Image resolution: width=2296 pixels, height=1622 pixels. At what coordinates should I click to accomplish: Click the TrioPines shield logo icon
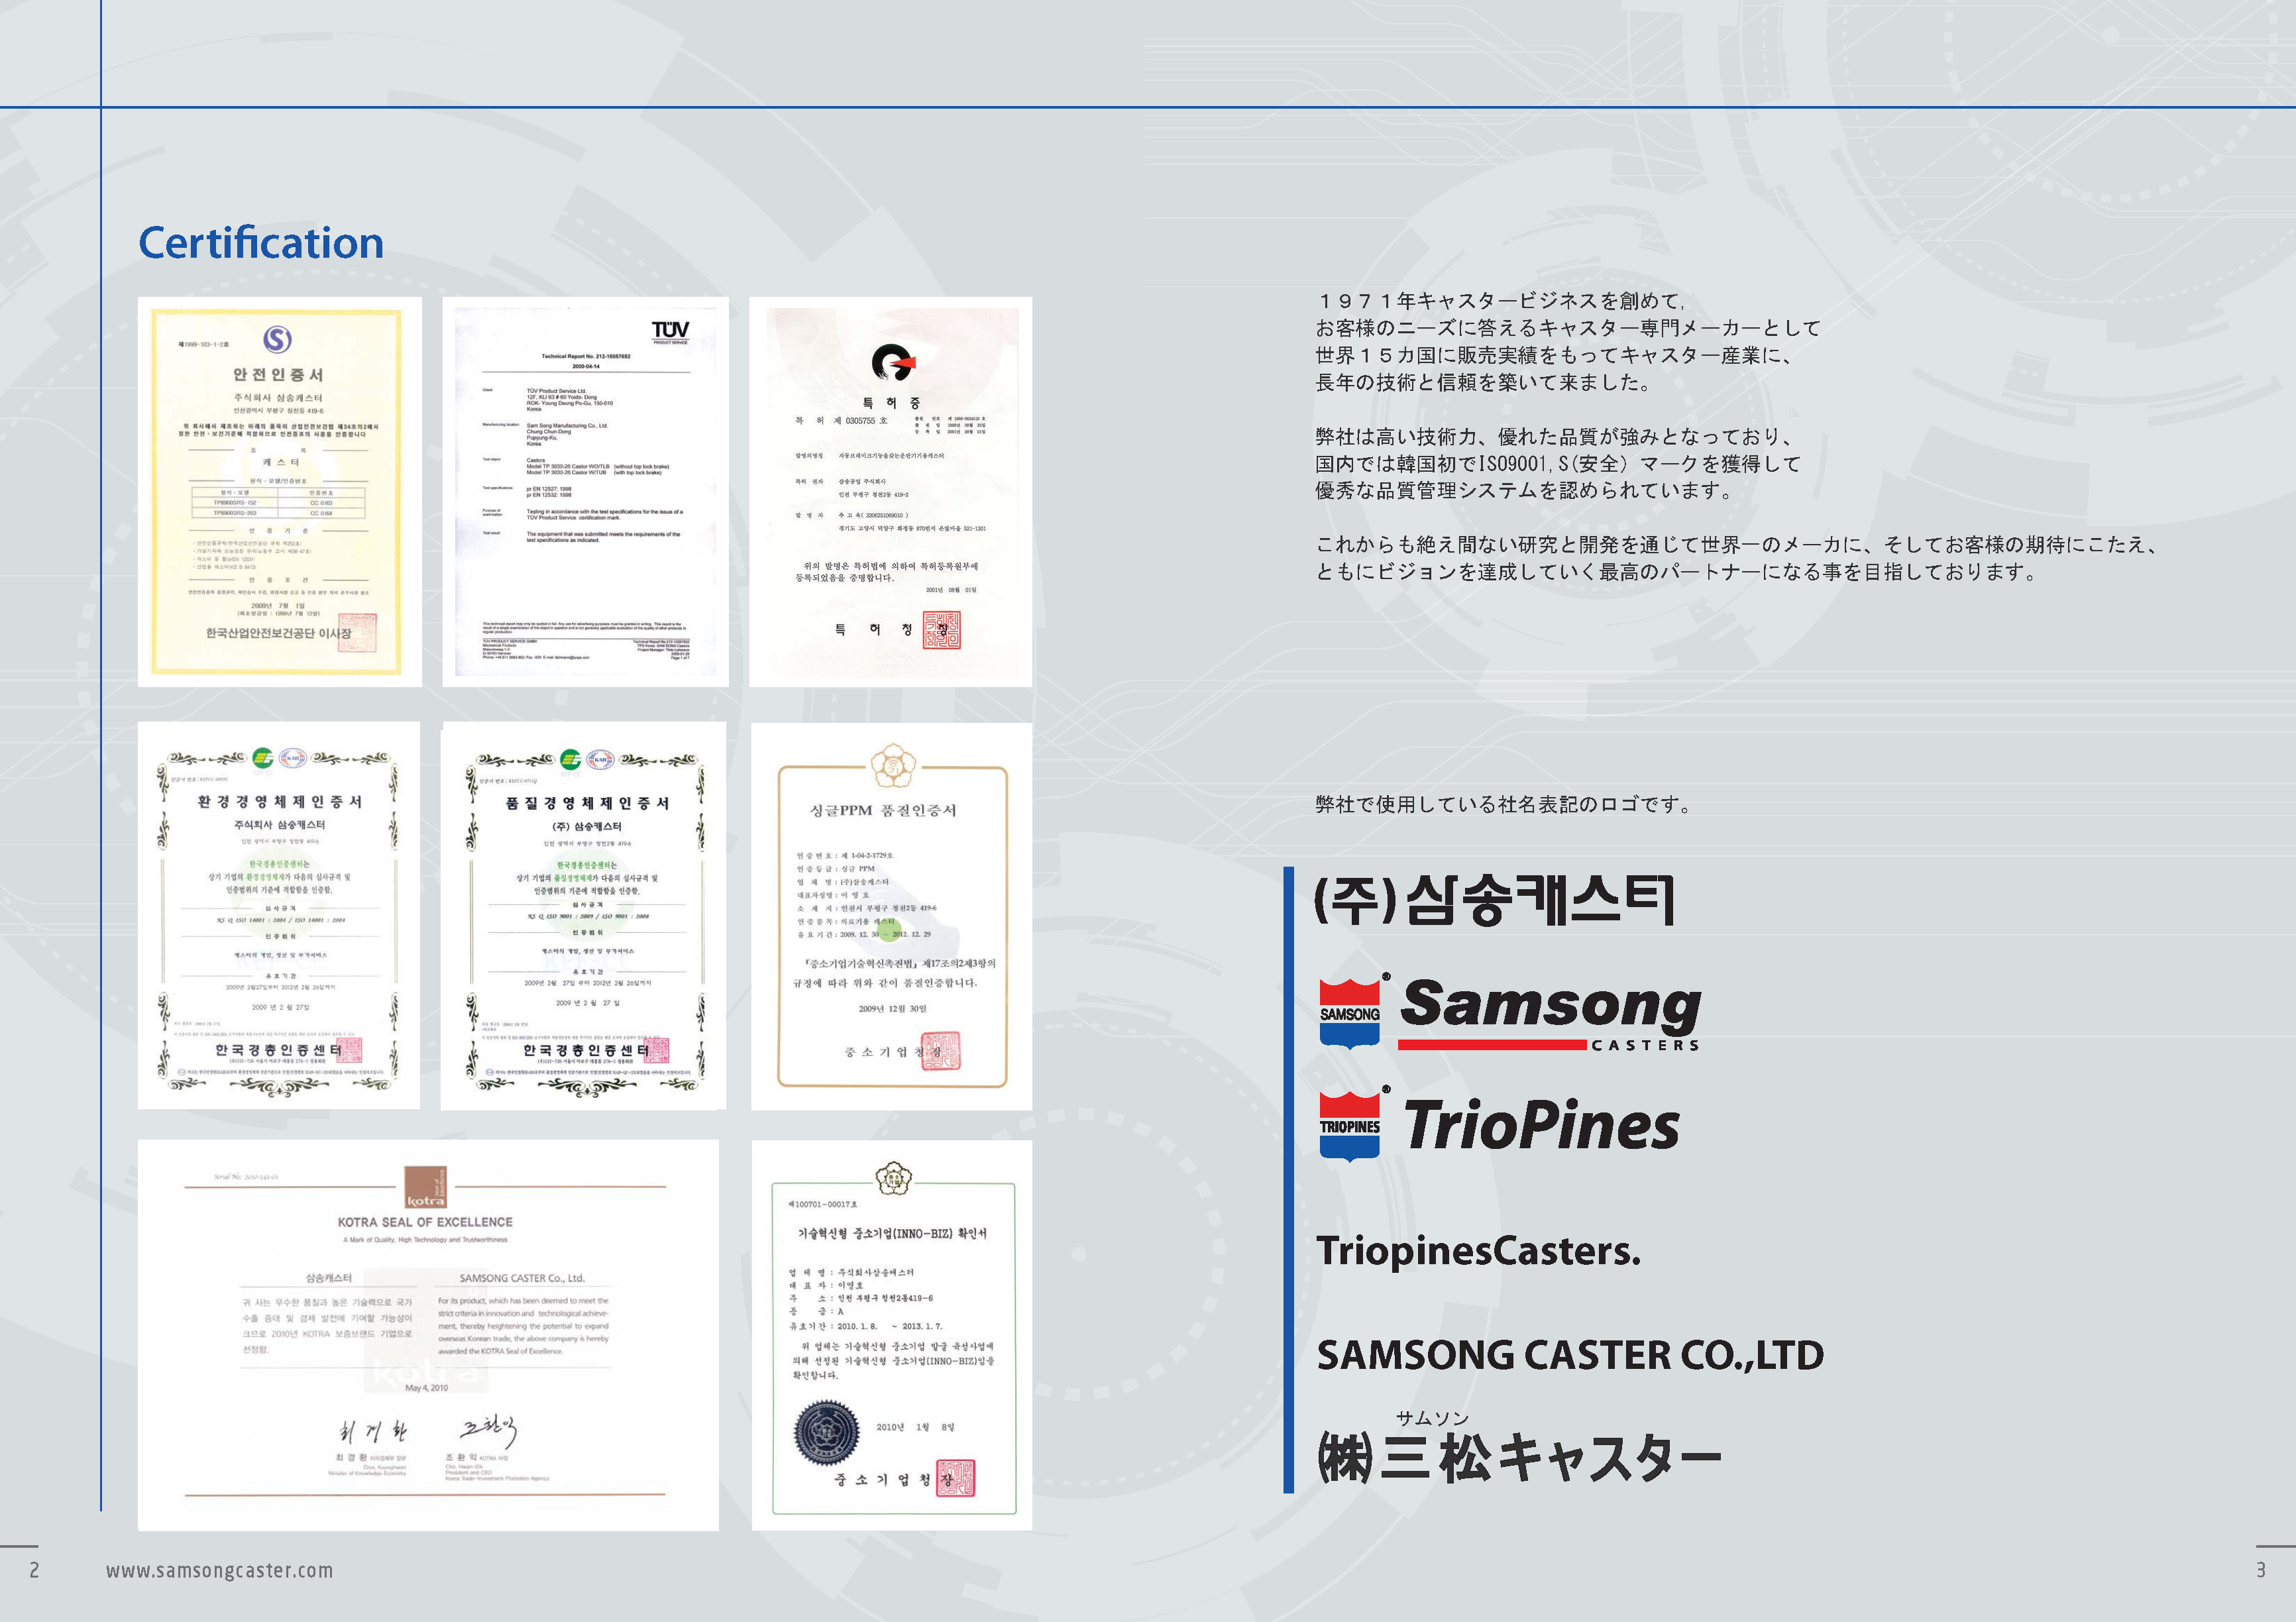(x=1350, y=1125)
